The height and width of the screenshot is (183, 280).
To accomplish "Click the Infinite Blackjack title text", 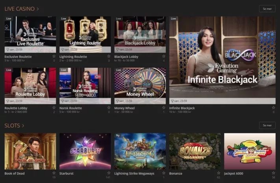I will [182, 108].
